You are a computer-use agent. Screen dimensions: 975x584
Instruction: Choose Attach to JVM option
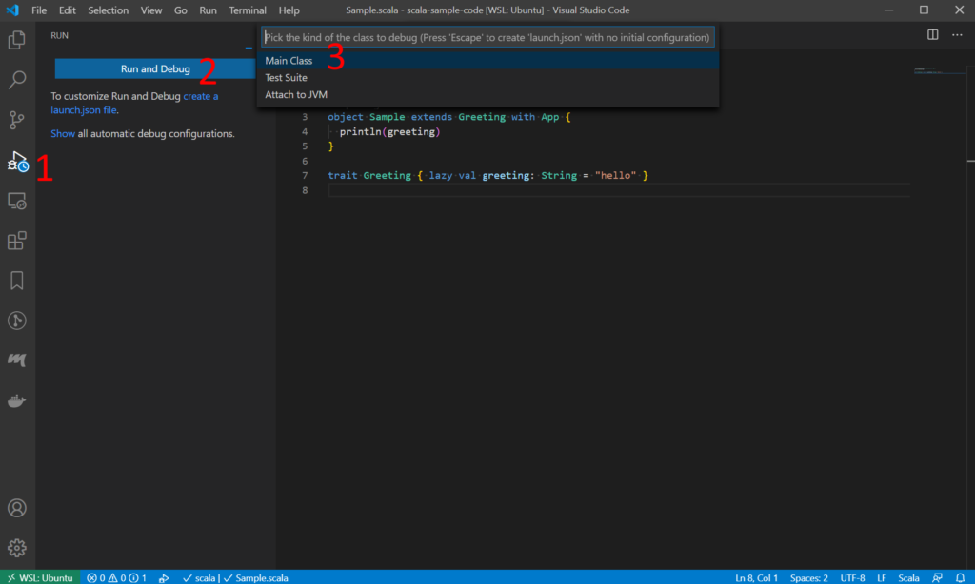pos(296,95)
